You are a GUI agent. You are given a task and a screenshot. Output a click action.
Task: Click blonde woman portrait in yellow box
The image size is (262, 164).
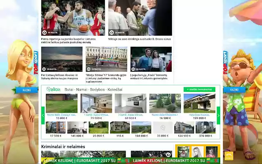point(197,152)
